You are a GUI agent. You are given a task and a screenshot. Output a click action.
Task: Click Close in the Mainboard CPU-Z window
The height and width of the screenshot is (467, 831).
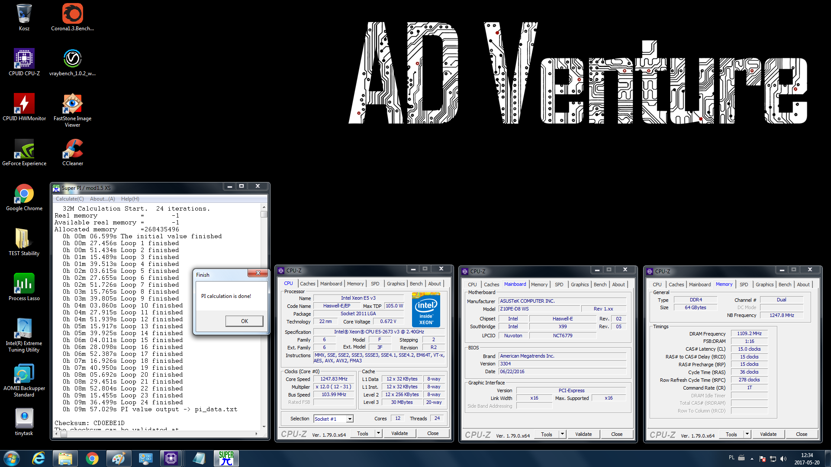(x=617, y=434)
